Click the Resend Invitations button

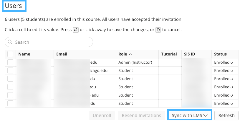coord(141,115)
